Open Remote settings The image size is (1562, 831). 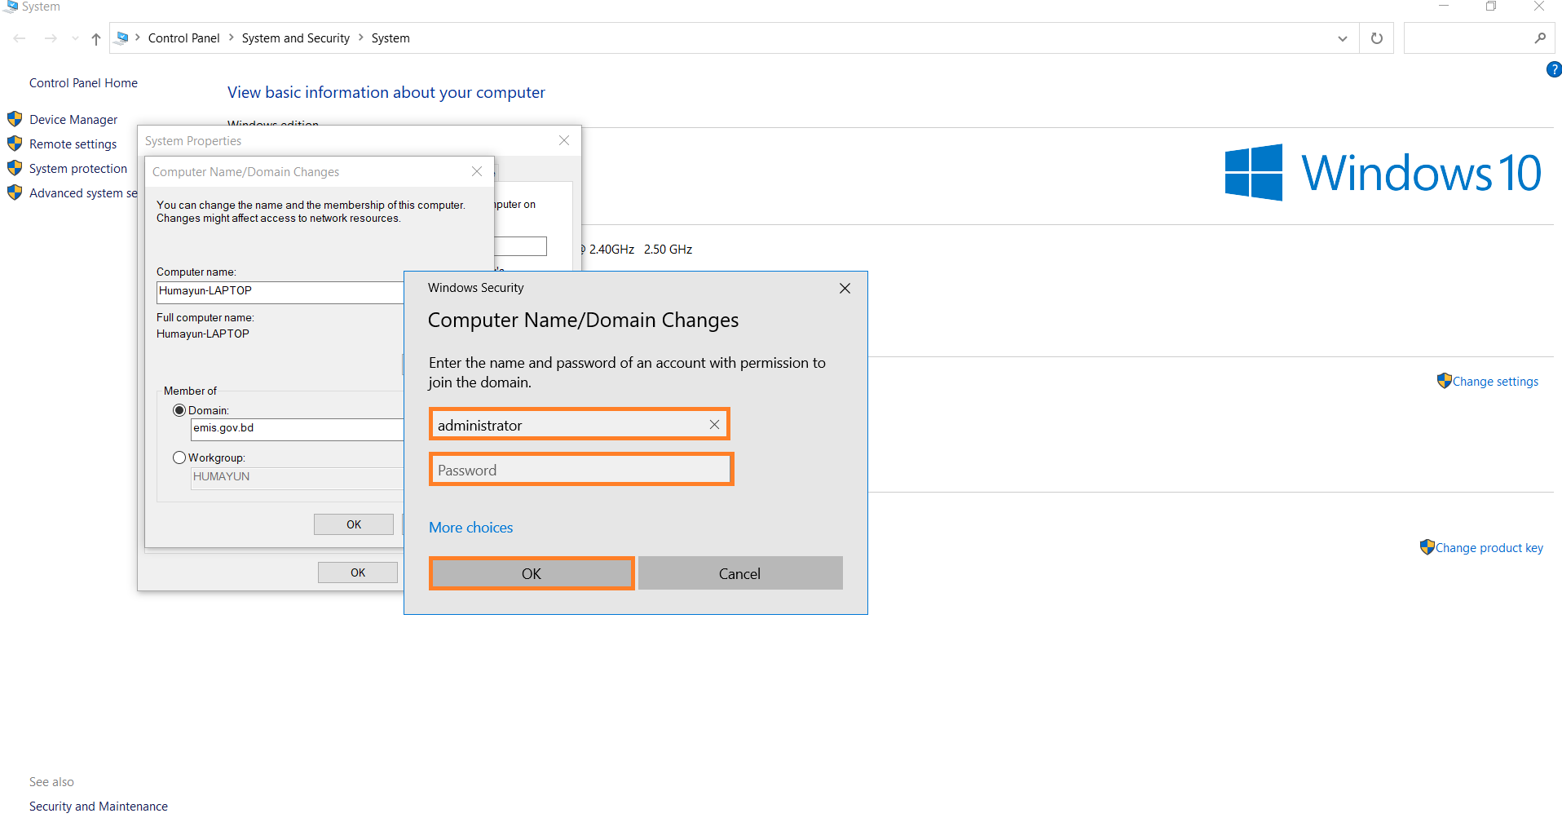73,144
